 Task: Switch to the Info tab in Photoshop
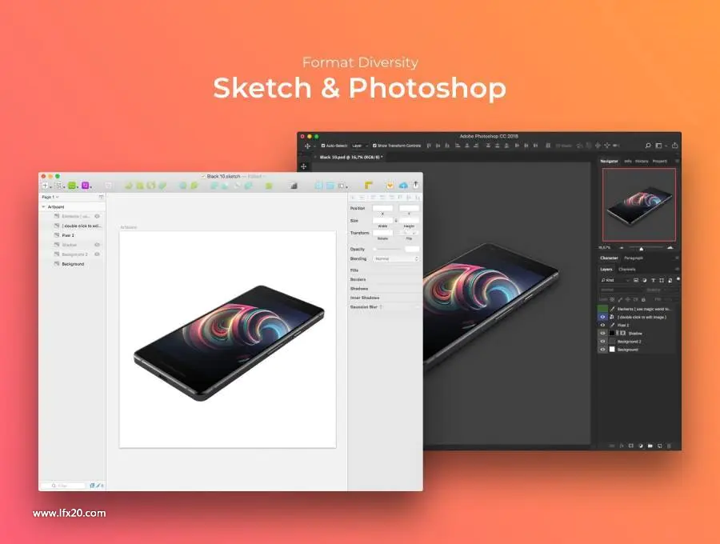tap(628, 161)
